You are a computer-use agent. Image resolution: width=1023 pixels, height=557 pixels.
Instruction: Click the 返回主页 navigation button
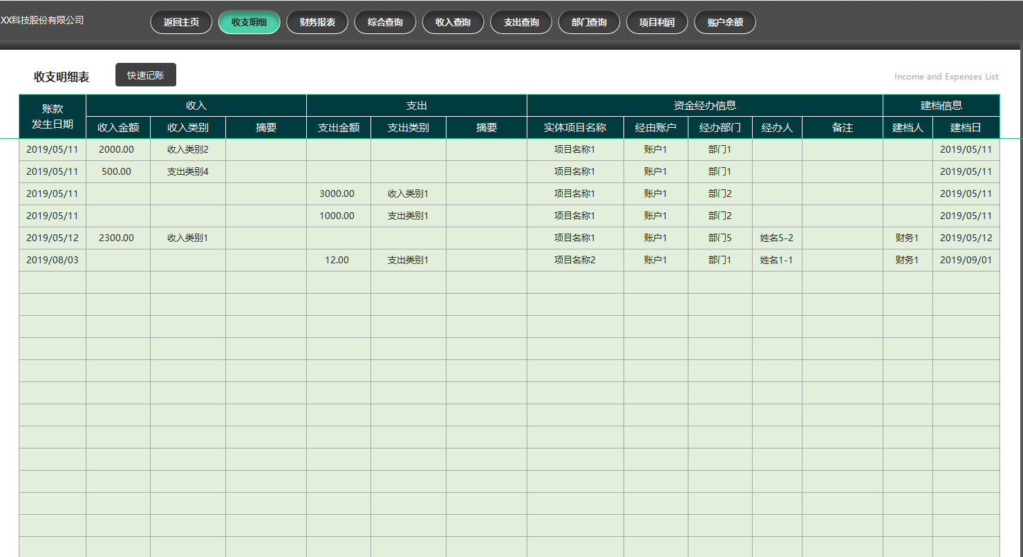[x=181, y=22]
